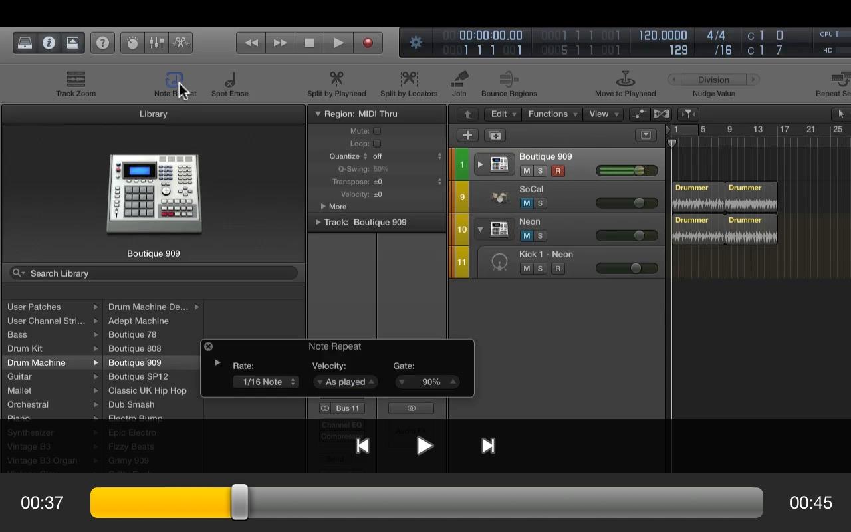Click the Quick Help question mark button
Image resolution: width=851 pixels, height=532 pixels.
(x=102, y=43)
